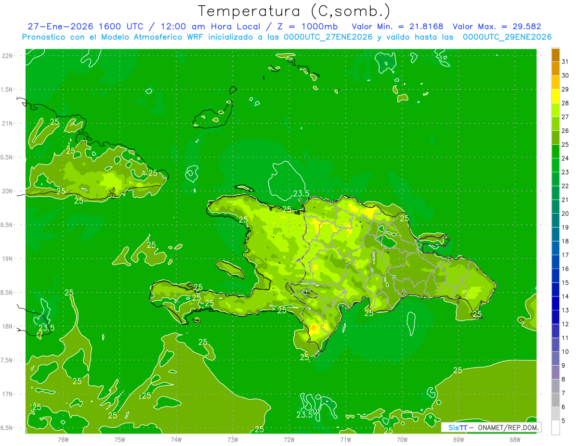Click the 72W longitude axis label
Image resolution: width=578 pixels, height=446 pixels.
(289, 439)
